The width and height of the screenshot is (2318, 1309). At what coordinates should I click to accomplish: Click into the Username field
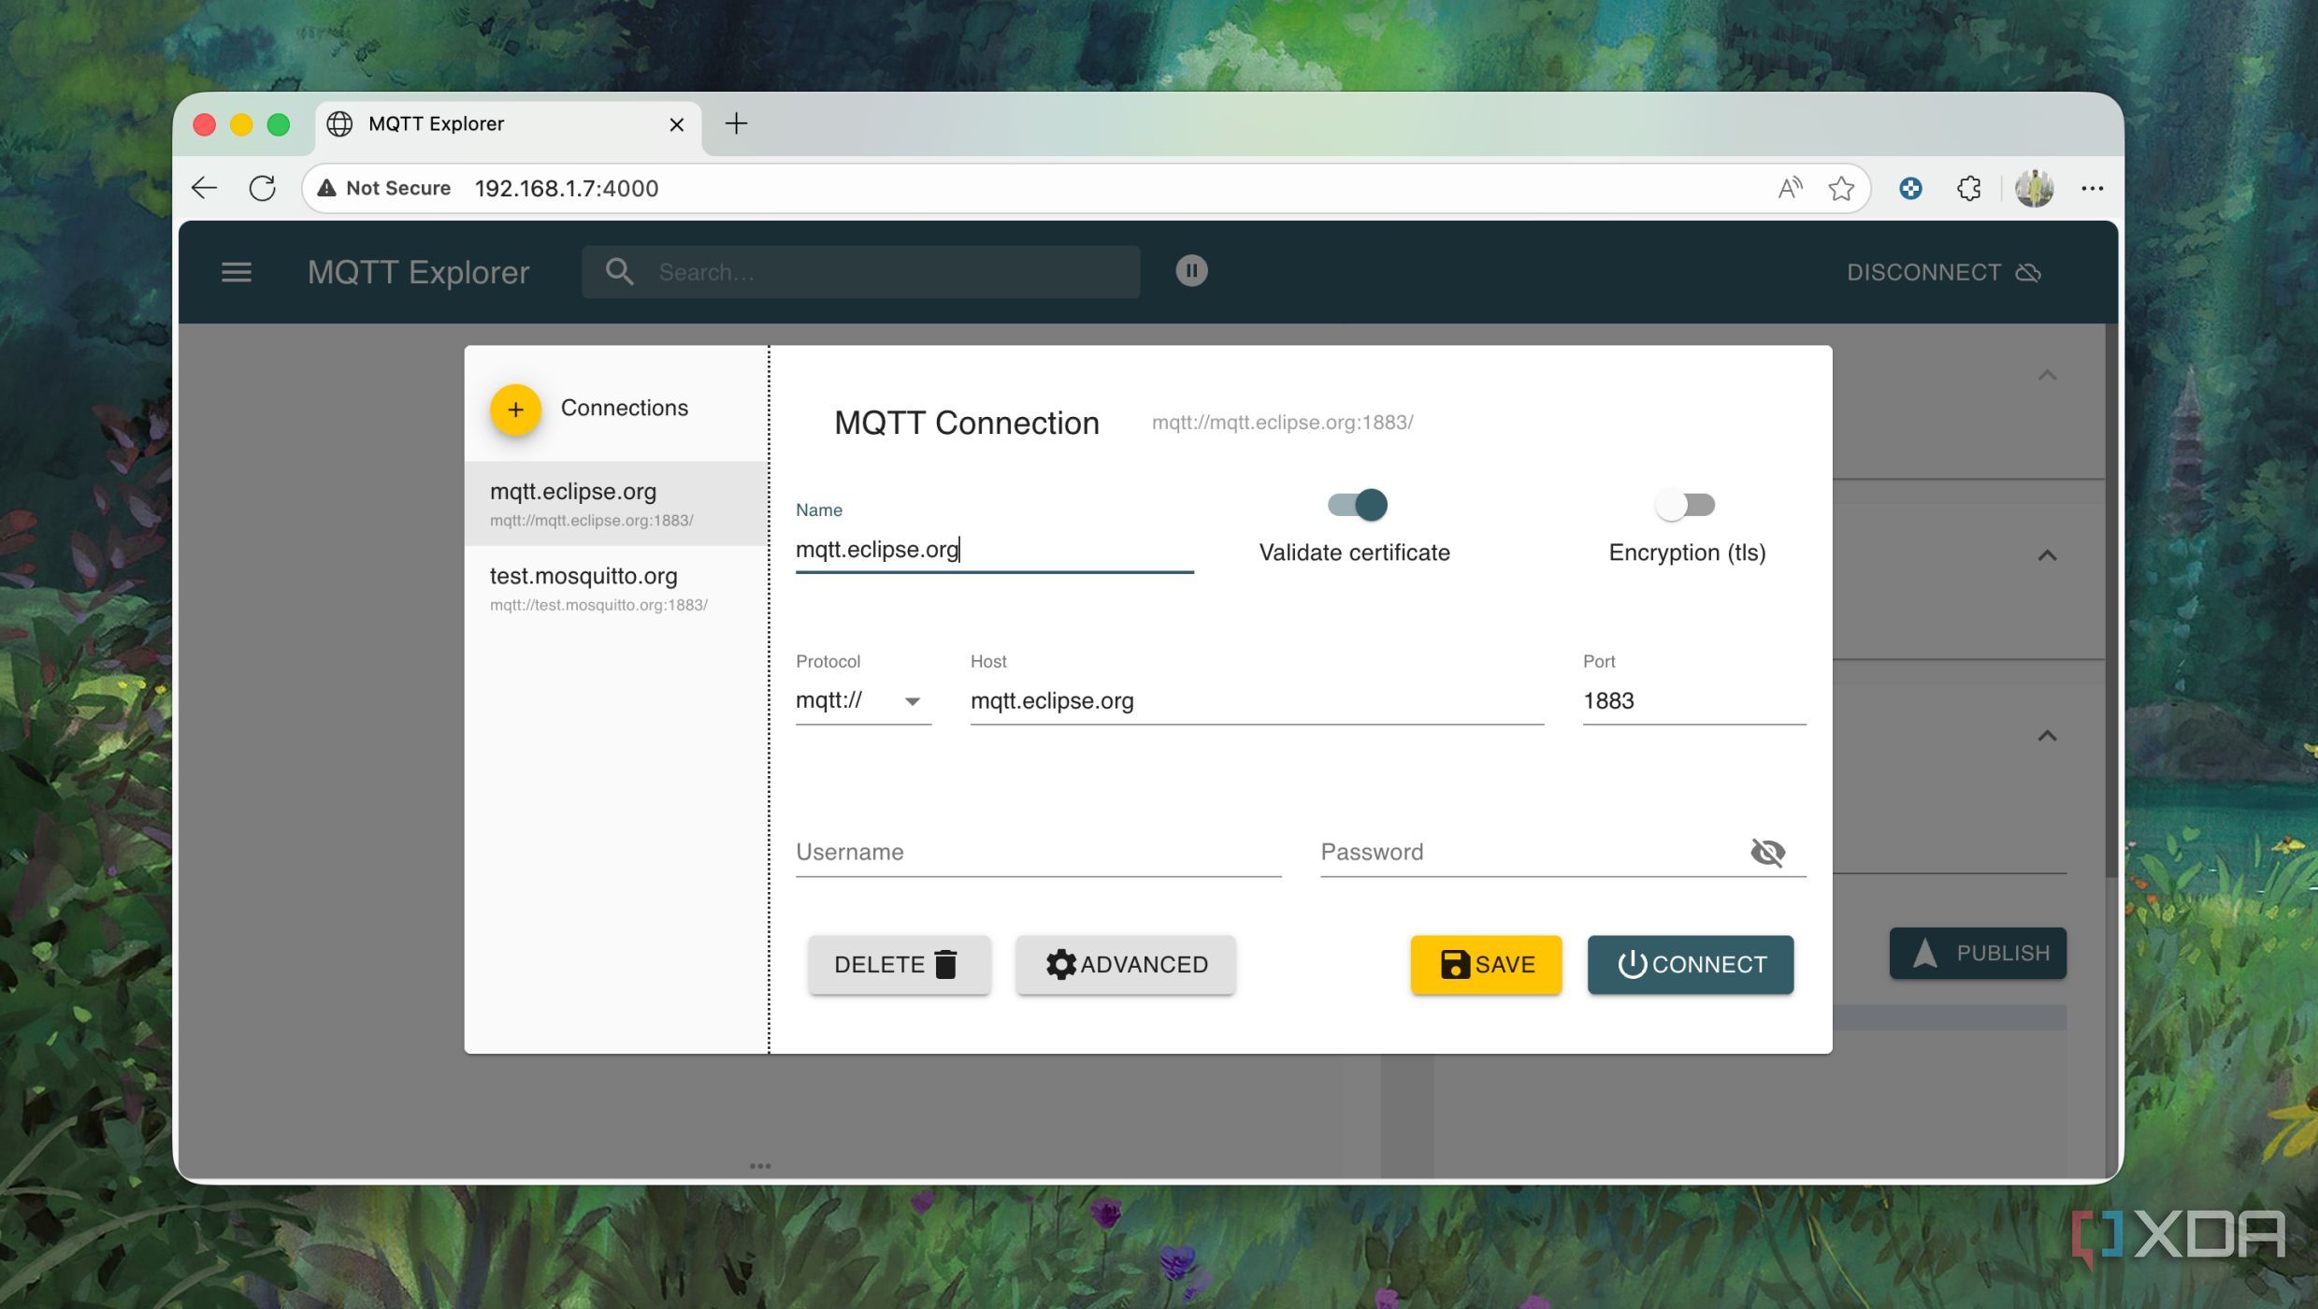click(1037, 852)
